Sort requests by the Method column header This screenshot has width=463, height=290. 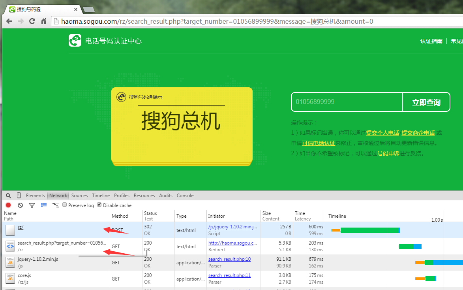126,216
